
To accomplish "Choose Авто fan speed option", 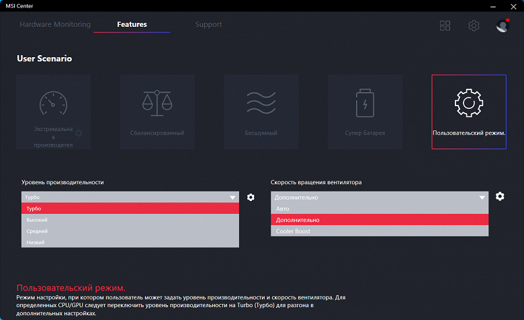I will click(380, 208).
